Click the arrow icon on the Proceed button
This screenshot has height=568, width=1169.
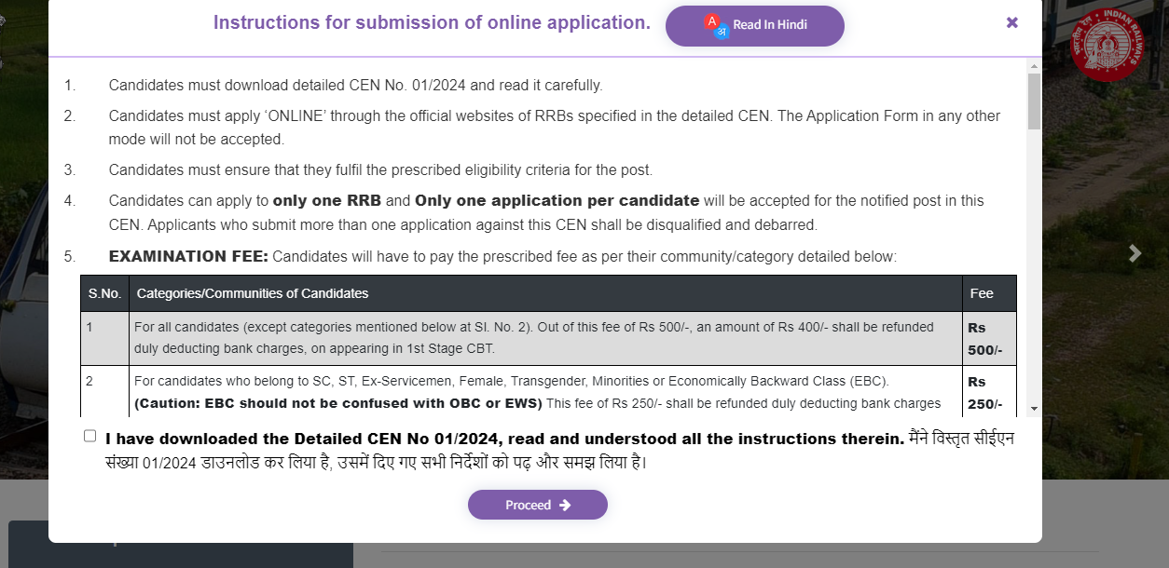click(565, 505)
